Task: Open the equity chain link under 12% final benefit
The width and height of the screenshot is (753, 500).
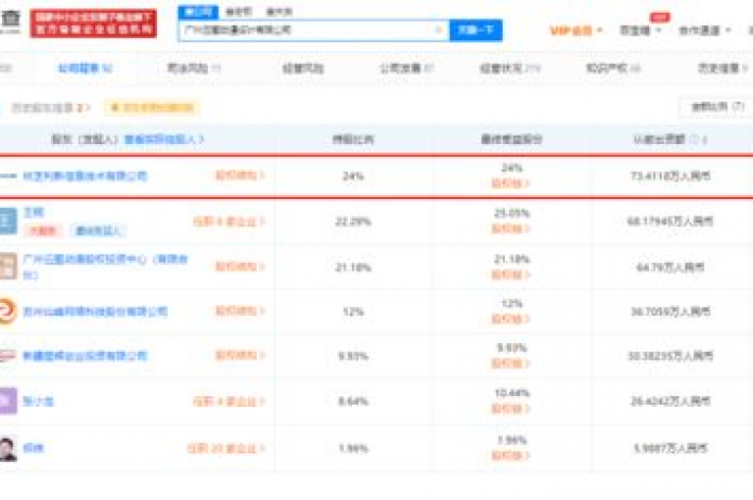Action: click(511, 319)
